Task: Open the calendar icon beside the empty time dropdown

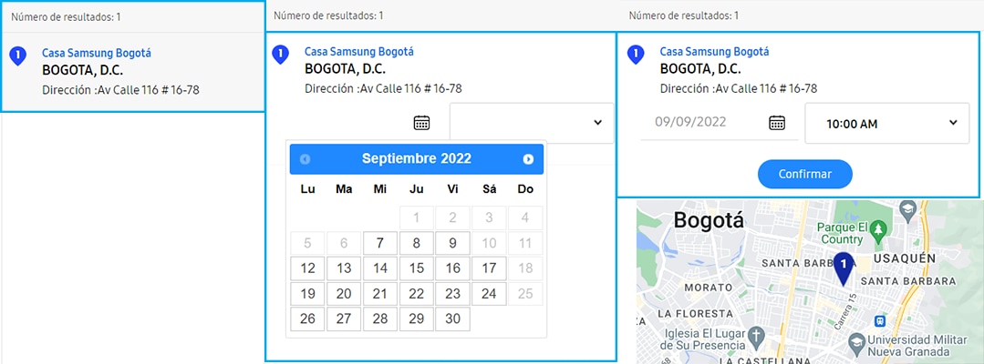Action: pyautogui.click(x=421, y=123)
